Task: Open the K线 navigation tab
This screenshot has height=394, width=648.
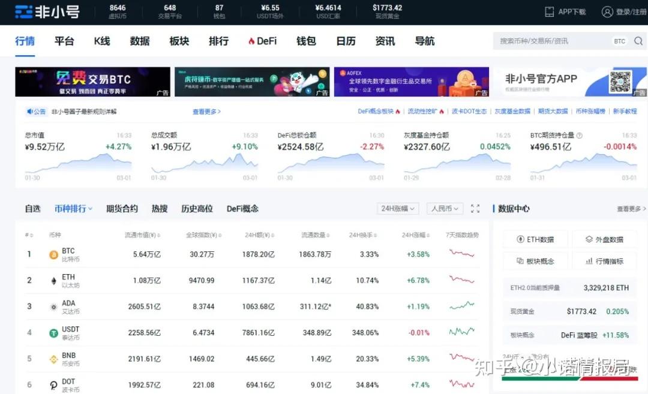Action: [101, 41]
